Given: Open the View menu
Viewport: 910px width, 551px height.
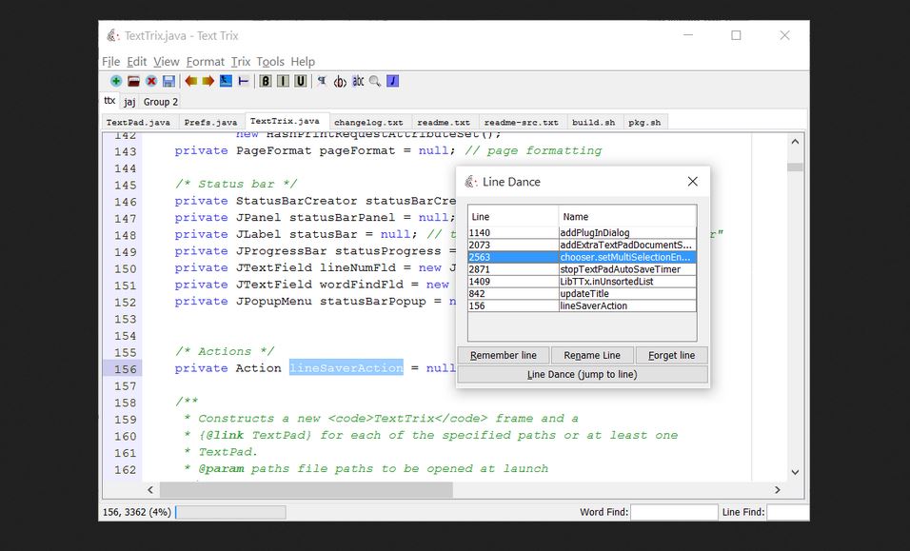Looking at the screenshot, I should click(x=166, y=62).
